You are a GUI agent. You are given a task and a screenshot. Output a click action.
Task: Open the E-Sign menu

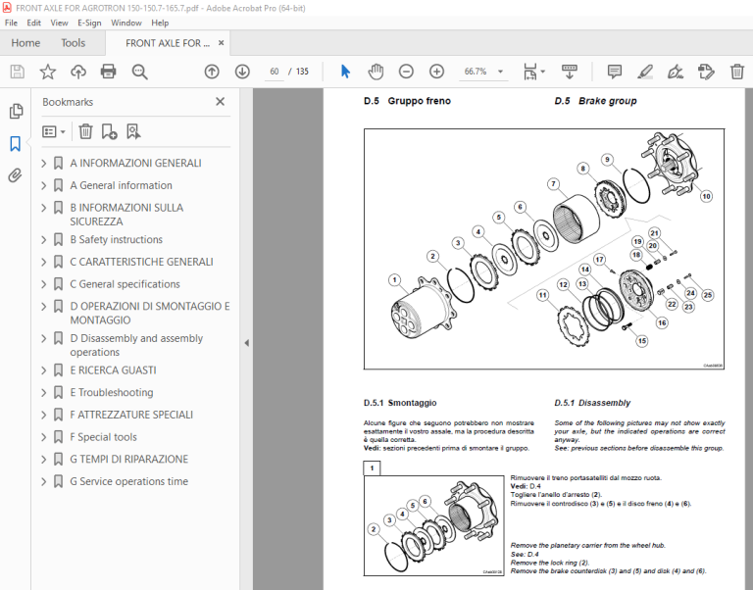tap(89, 23)
